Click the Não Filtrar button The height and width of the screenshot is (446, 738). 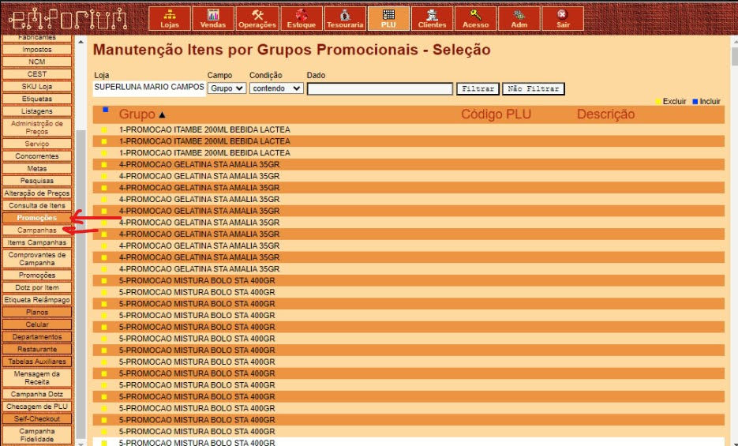pyautogui.click(x=534, y=88)
